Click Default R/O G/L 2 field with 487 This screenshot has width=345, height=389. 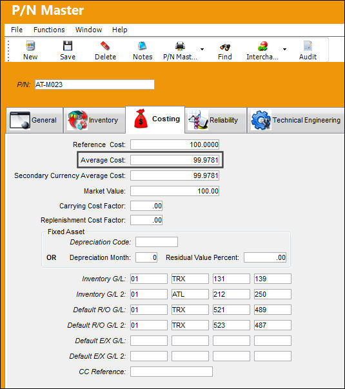click(x=273, y=325)
